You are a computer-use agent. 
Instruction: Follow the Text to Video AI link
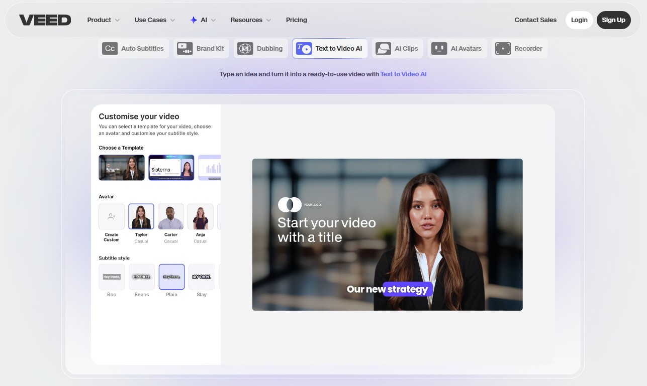pyautogui.click(x=403, y=74)
